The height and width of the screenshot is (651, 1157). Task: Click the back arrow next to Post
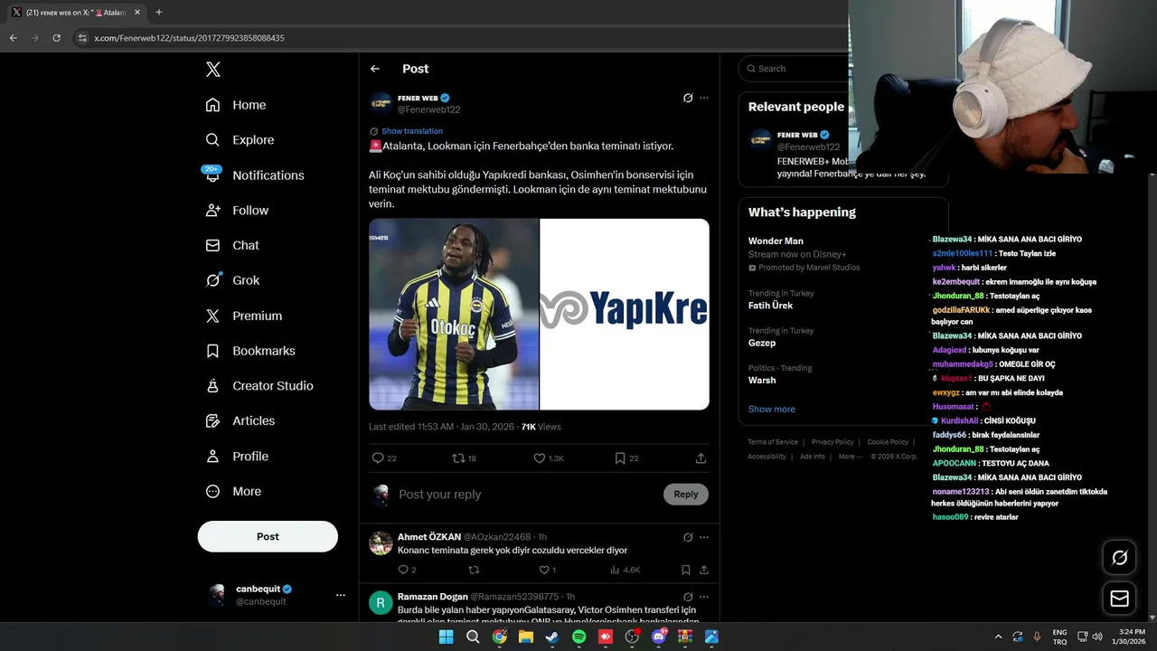(x=375, y=69)
